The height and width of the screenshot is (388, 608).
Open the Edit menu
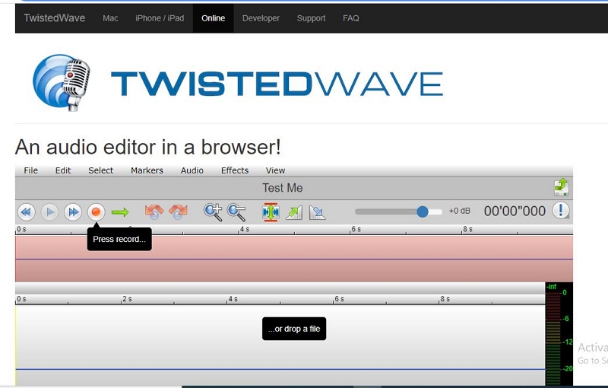coord(63,170)
